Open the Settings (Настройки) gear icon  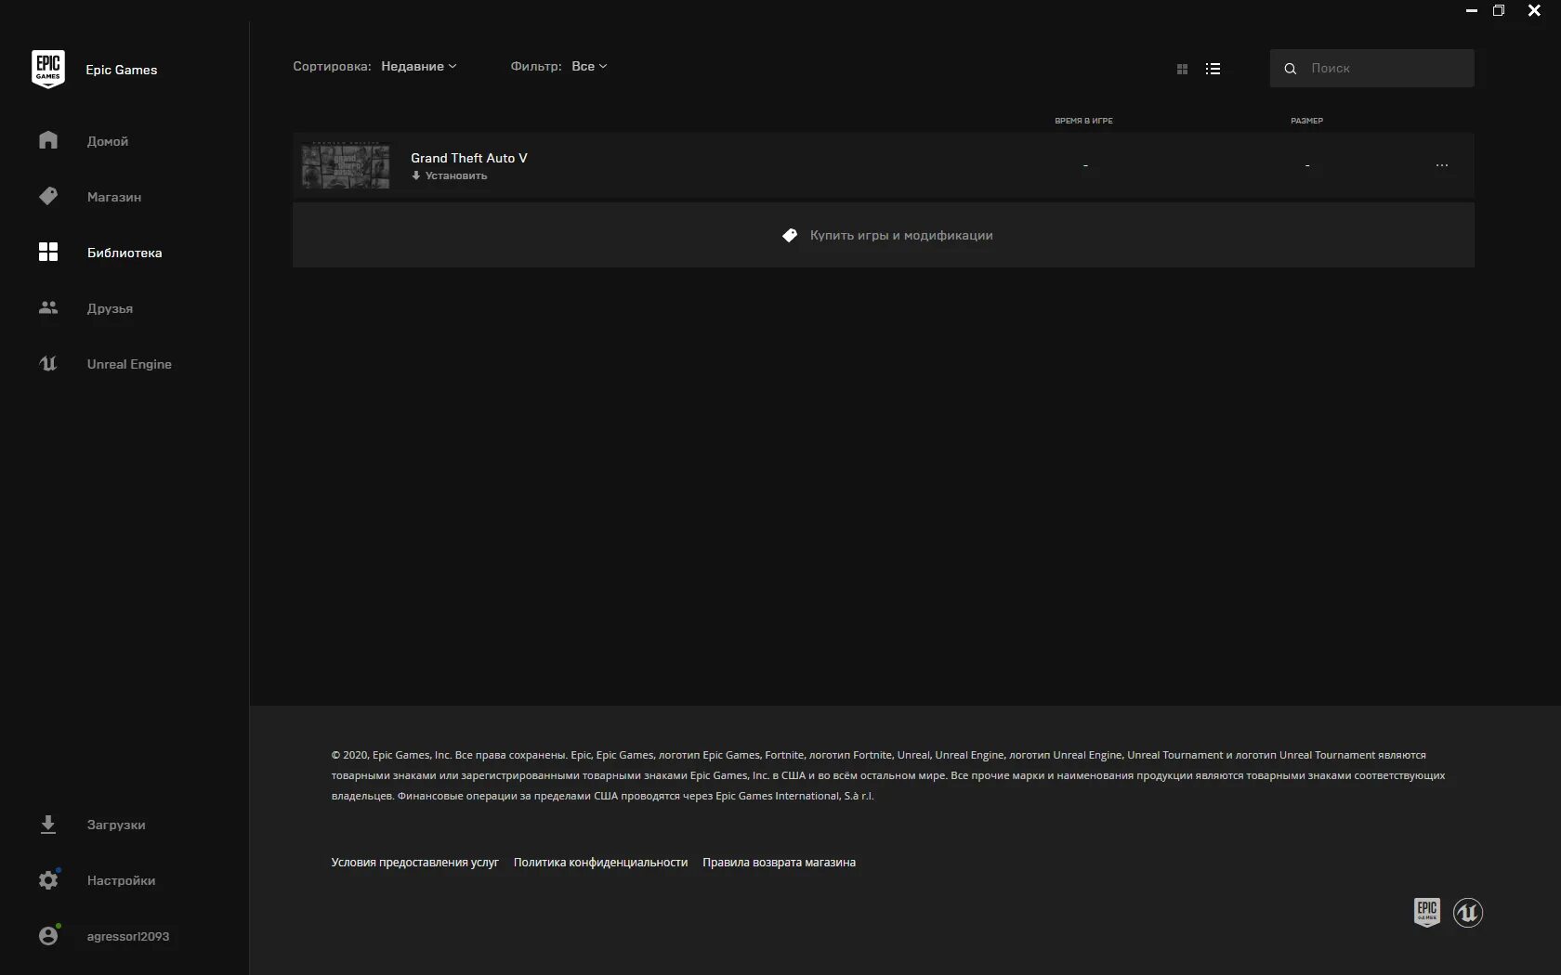[x=48, y=879]
